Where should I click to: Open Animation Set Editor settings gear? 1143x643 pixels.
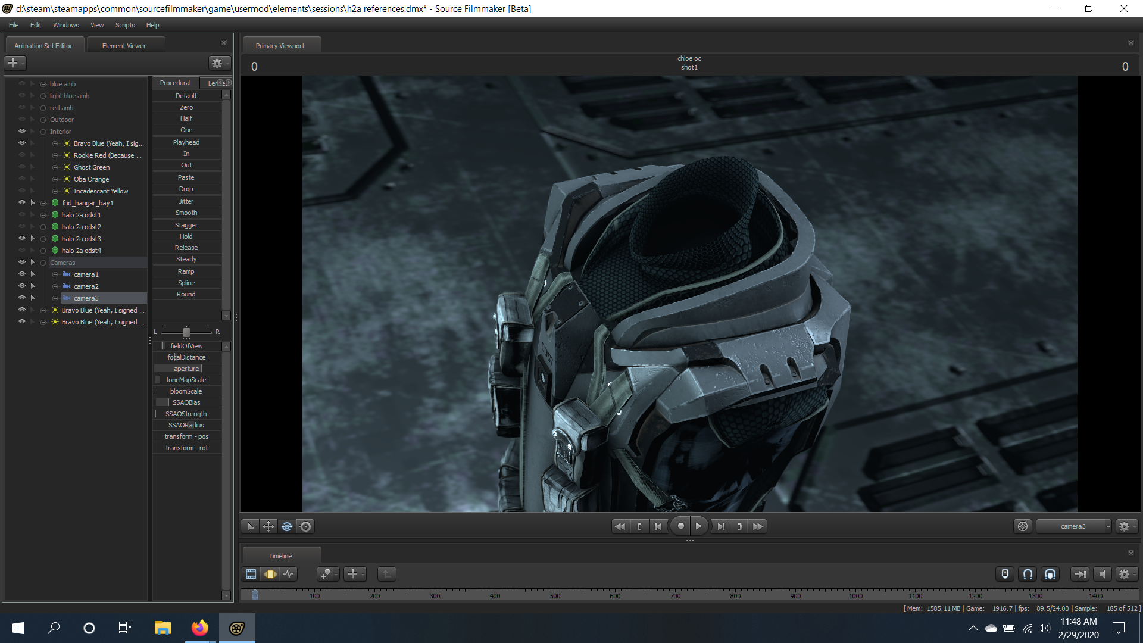[x=219, y=63]
